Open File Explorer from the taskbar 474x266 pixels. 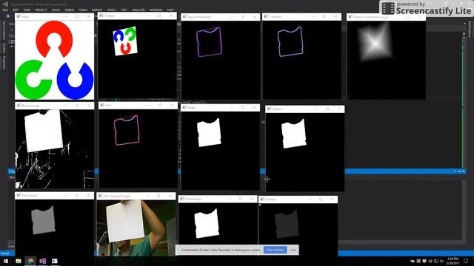[18, 261]
